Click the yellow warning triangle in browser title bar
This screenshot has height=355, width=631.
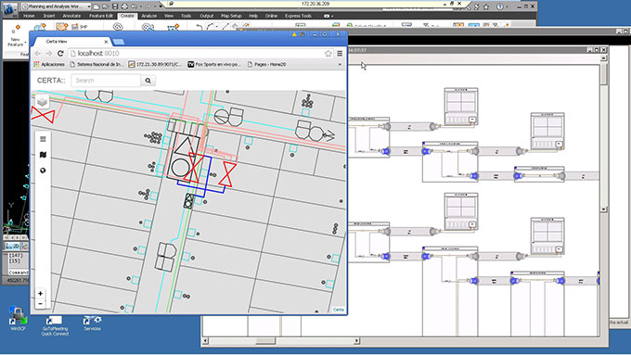[x=294, y=34]
